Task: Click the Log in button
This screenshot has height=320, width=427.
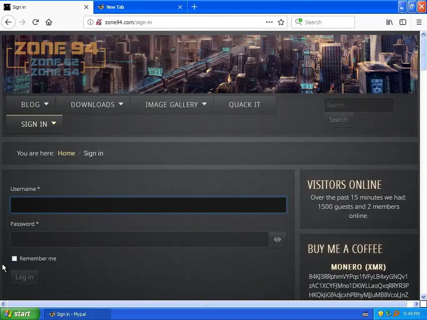Action: tap(24, 277)
